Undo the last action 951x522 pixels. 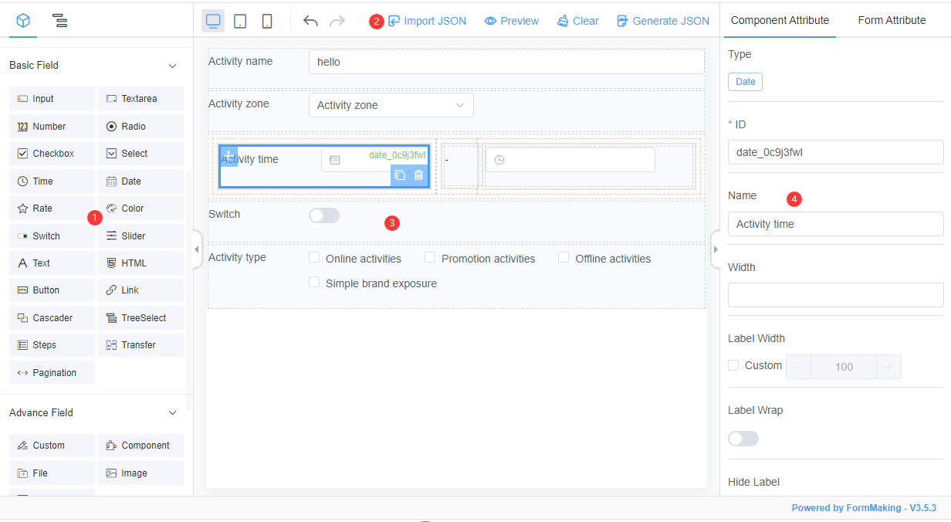pos(311,21)
